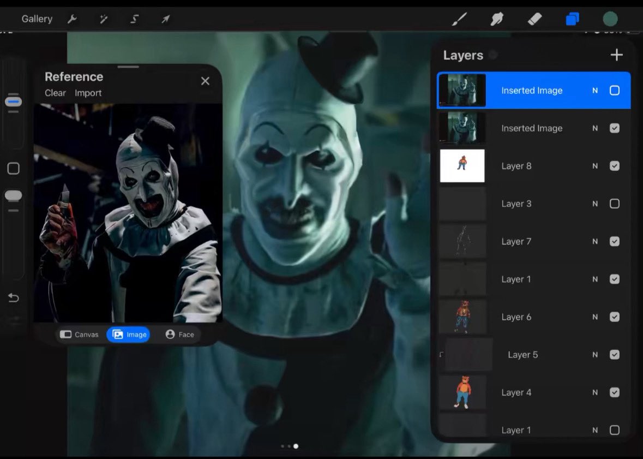643x459 pixels.
Task: Open the Adjustments magic wand menu
Action: [103, 19]
